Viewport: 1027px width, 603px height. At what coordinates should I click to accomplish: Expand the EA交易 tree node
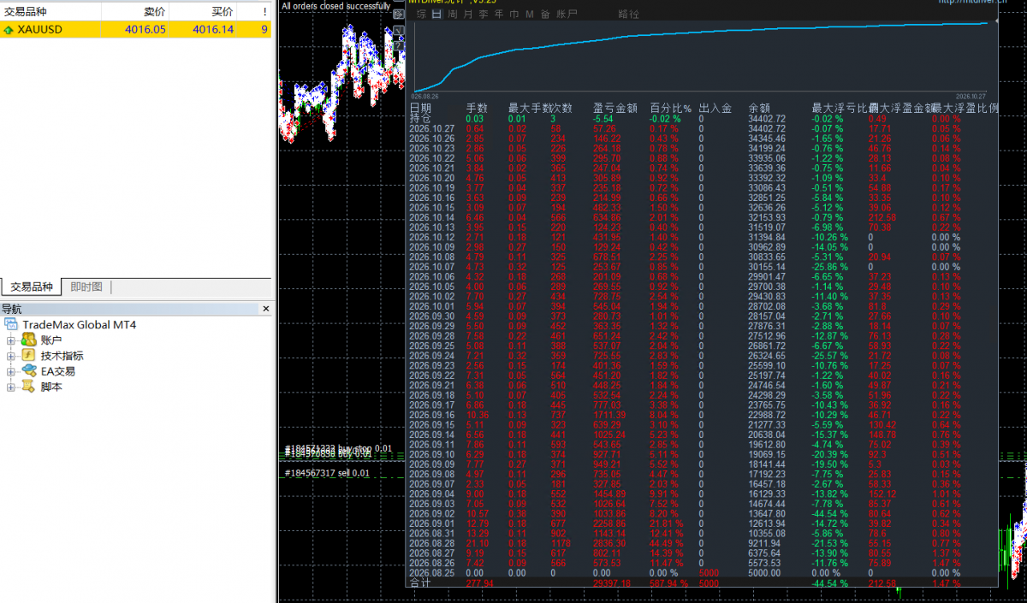click(x=11, y=371)
